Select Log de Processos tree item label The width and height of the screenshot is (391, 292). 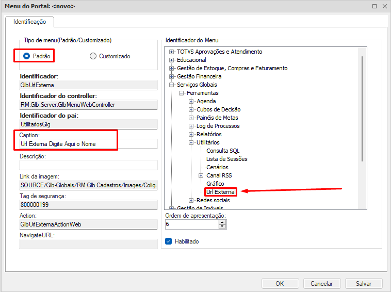click(218, 126)
